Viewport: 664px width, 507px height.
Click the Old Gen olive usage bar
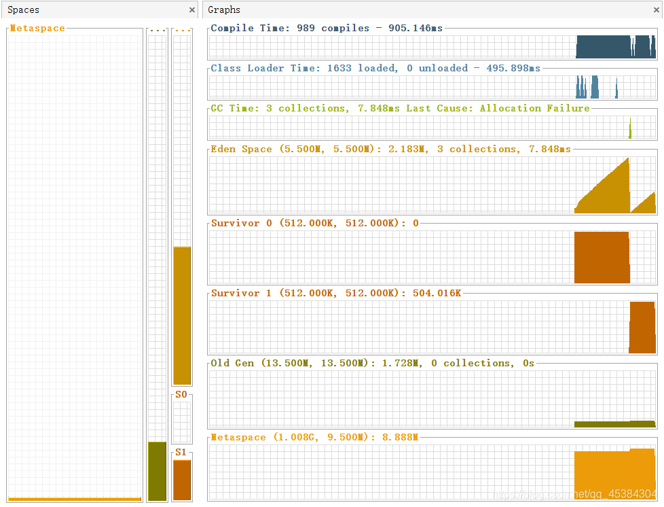[x=157, y=471]
